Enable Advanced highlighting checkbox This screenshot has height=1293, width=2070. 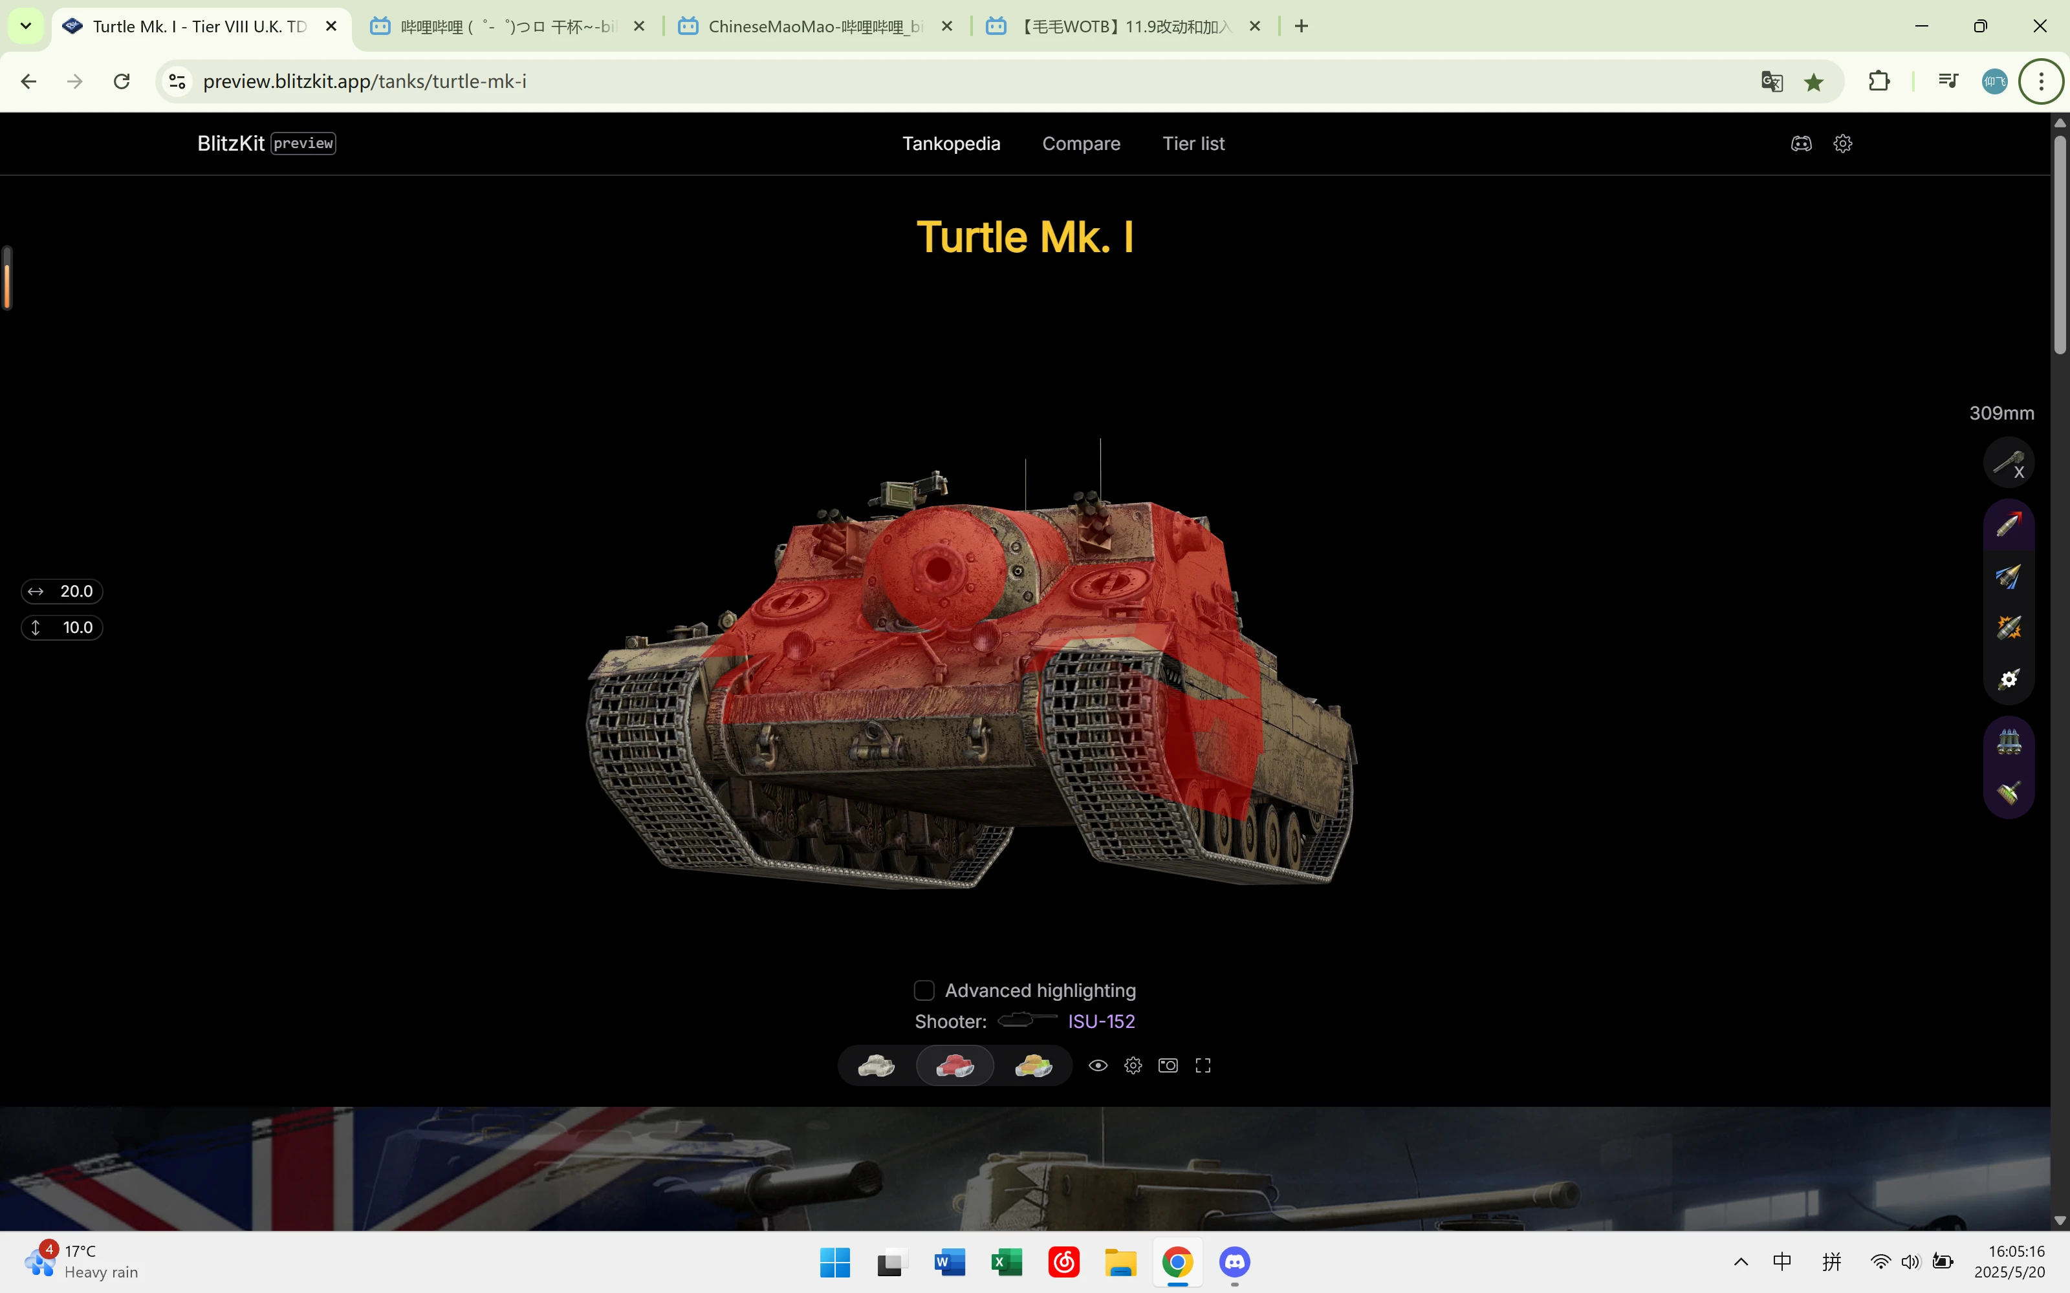(x=924, y=990)
